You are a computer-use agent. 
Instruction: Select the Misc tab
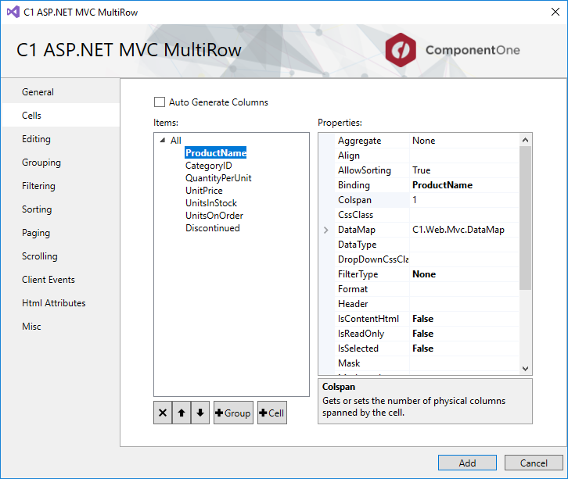click(60, 327)
